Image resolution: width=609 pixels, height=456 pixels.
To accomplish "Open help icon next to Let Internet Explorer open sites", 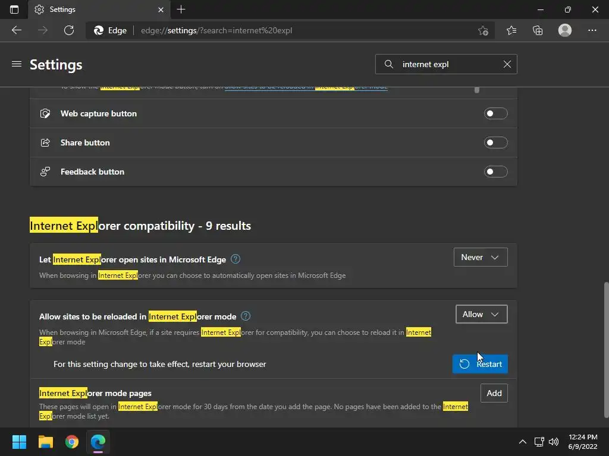I will (236, 259).
